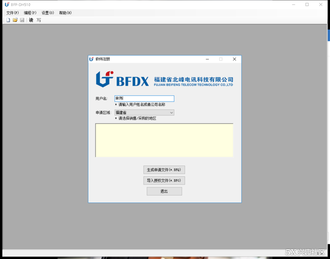Click the 写 (Write) toolbar icon
The height and width of the screenshot is (259, 330).
pos(39,20)
